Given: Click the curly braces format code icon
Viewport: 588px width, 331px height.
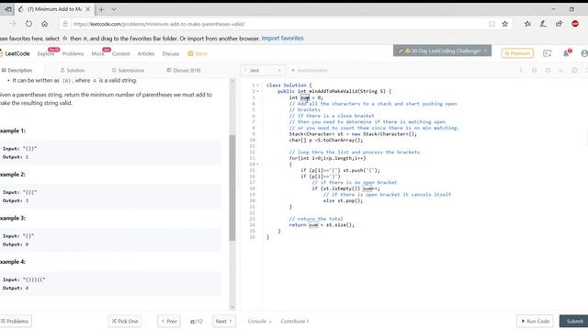Looking at the screenshot, I should (534, 70).
